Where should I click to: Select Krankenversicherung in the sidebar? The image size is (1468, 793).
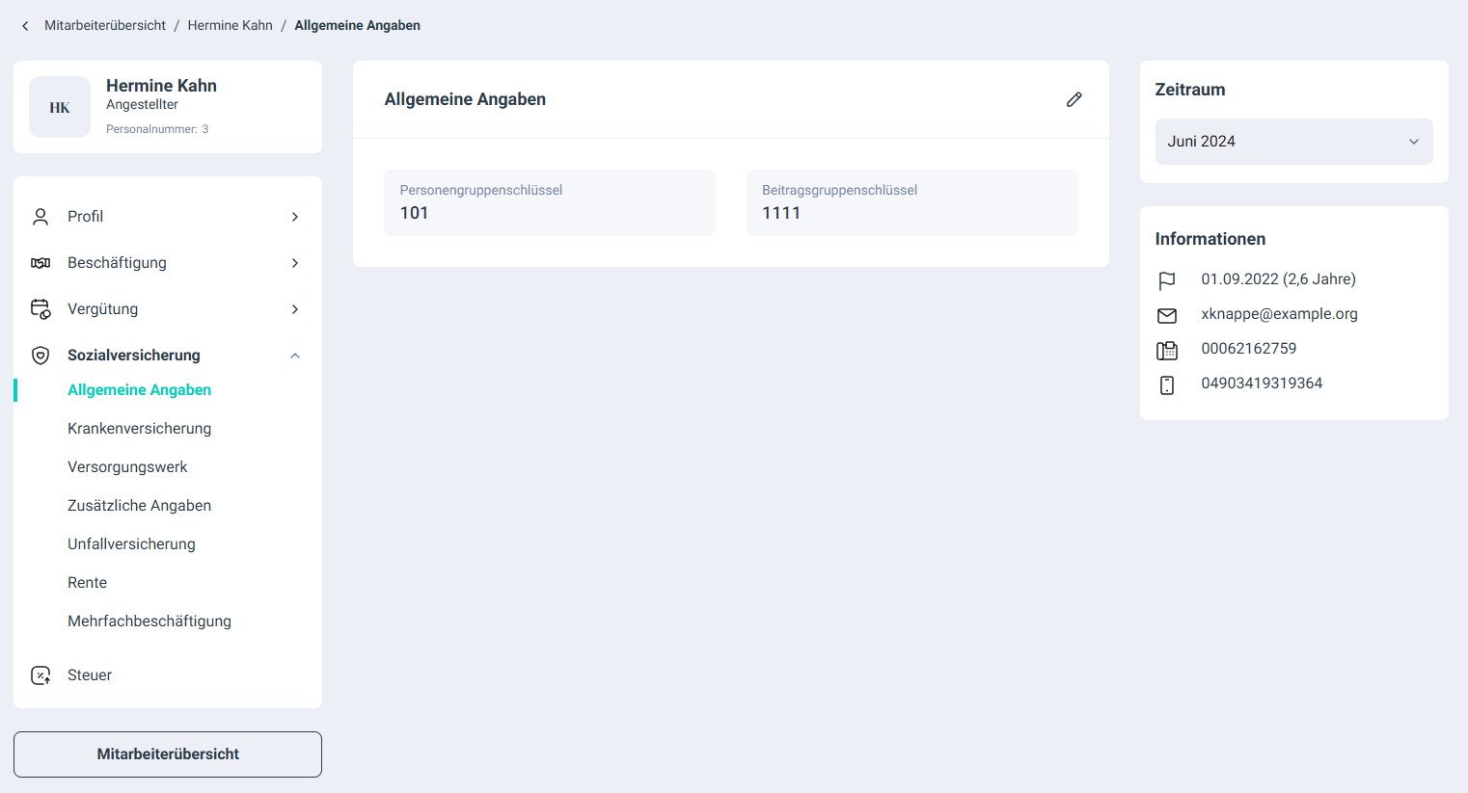click(139, 429)
